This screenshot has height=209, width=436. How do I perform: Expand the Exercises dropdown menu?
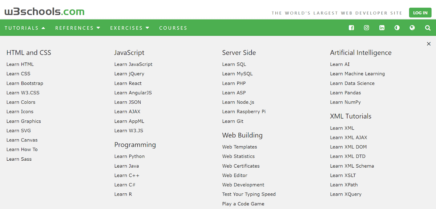(x=130, y=28)
